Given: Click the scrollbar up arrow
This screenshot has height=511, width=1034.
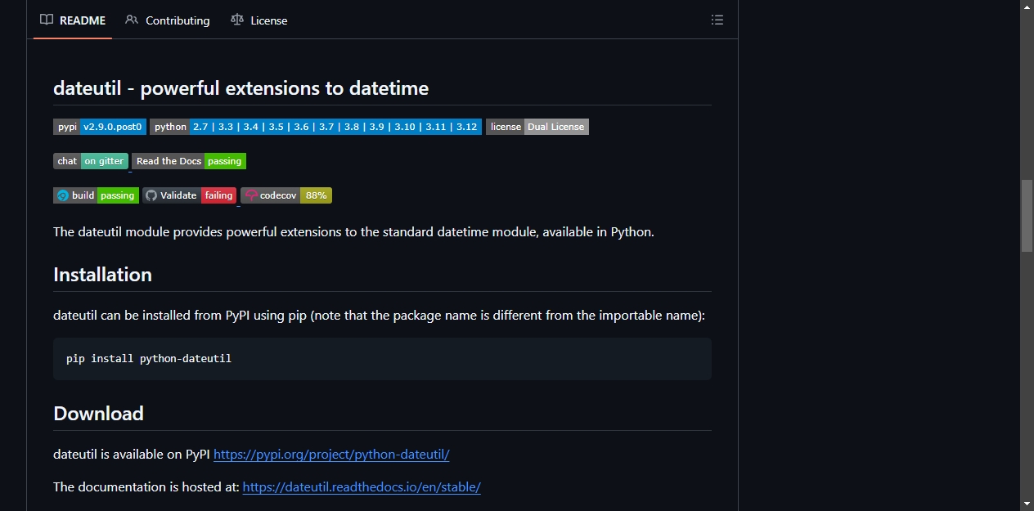Looking at the screenshot, I should pos(1027,7).
